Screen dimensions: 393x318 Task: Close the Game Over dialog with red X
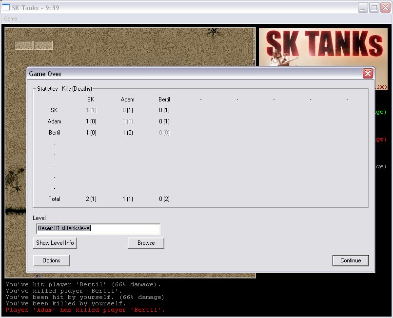coord(368,73)
